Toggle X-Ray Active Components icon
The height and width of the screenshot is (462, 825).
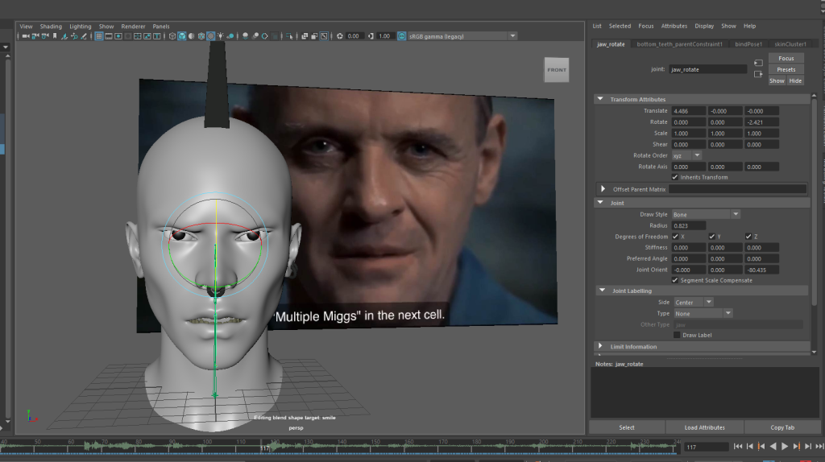point(314,36)
